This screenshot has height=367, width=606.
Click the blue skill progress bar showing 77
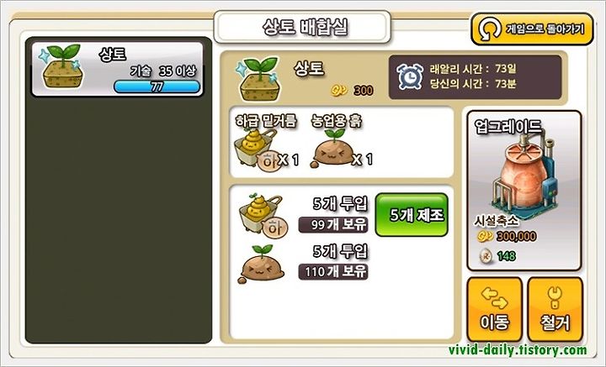(157, 87)
